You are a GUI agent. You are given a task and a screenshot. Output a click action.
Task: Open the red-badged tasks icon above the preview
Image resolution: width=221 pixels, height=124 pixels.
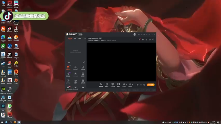coord(140,39)
